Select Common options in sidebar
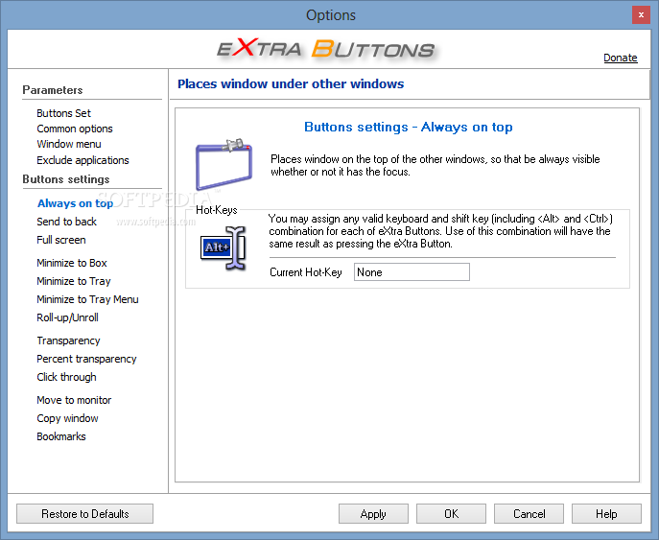659x540 pixels. pyautogui.click(x=75, y=129)
